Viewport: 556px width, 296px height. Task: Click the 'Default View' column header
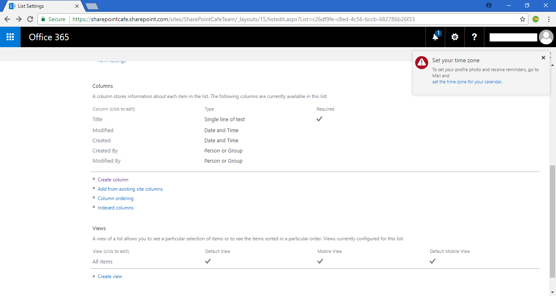[x=218, y=251]
